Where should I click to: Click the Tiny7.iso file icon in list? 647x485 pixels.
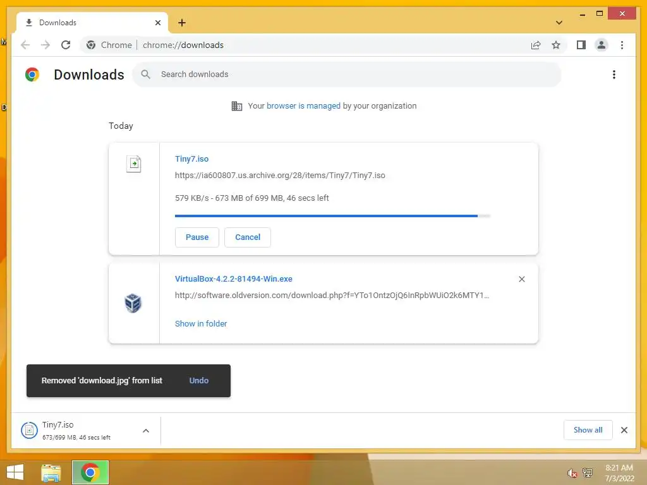(134, 164)
